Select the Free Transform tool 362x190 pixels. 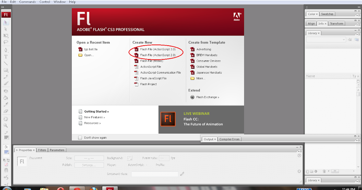[x=6, y=36]
